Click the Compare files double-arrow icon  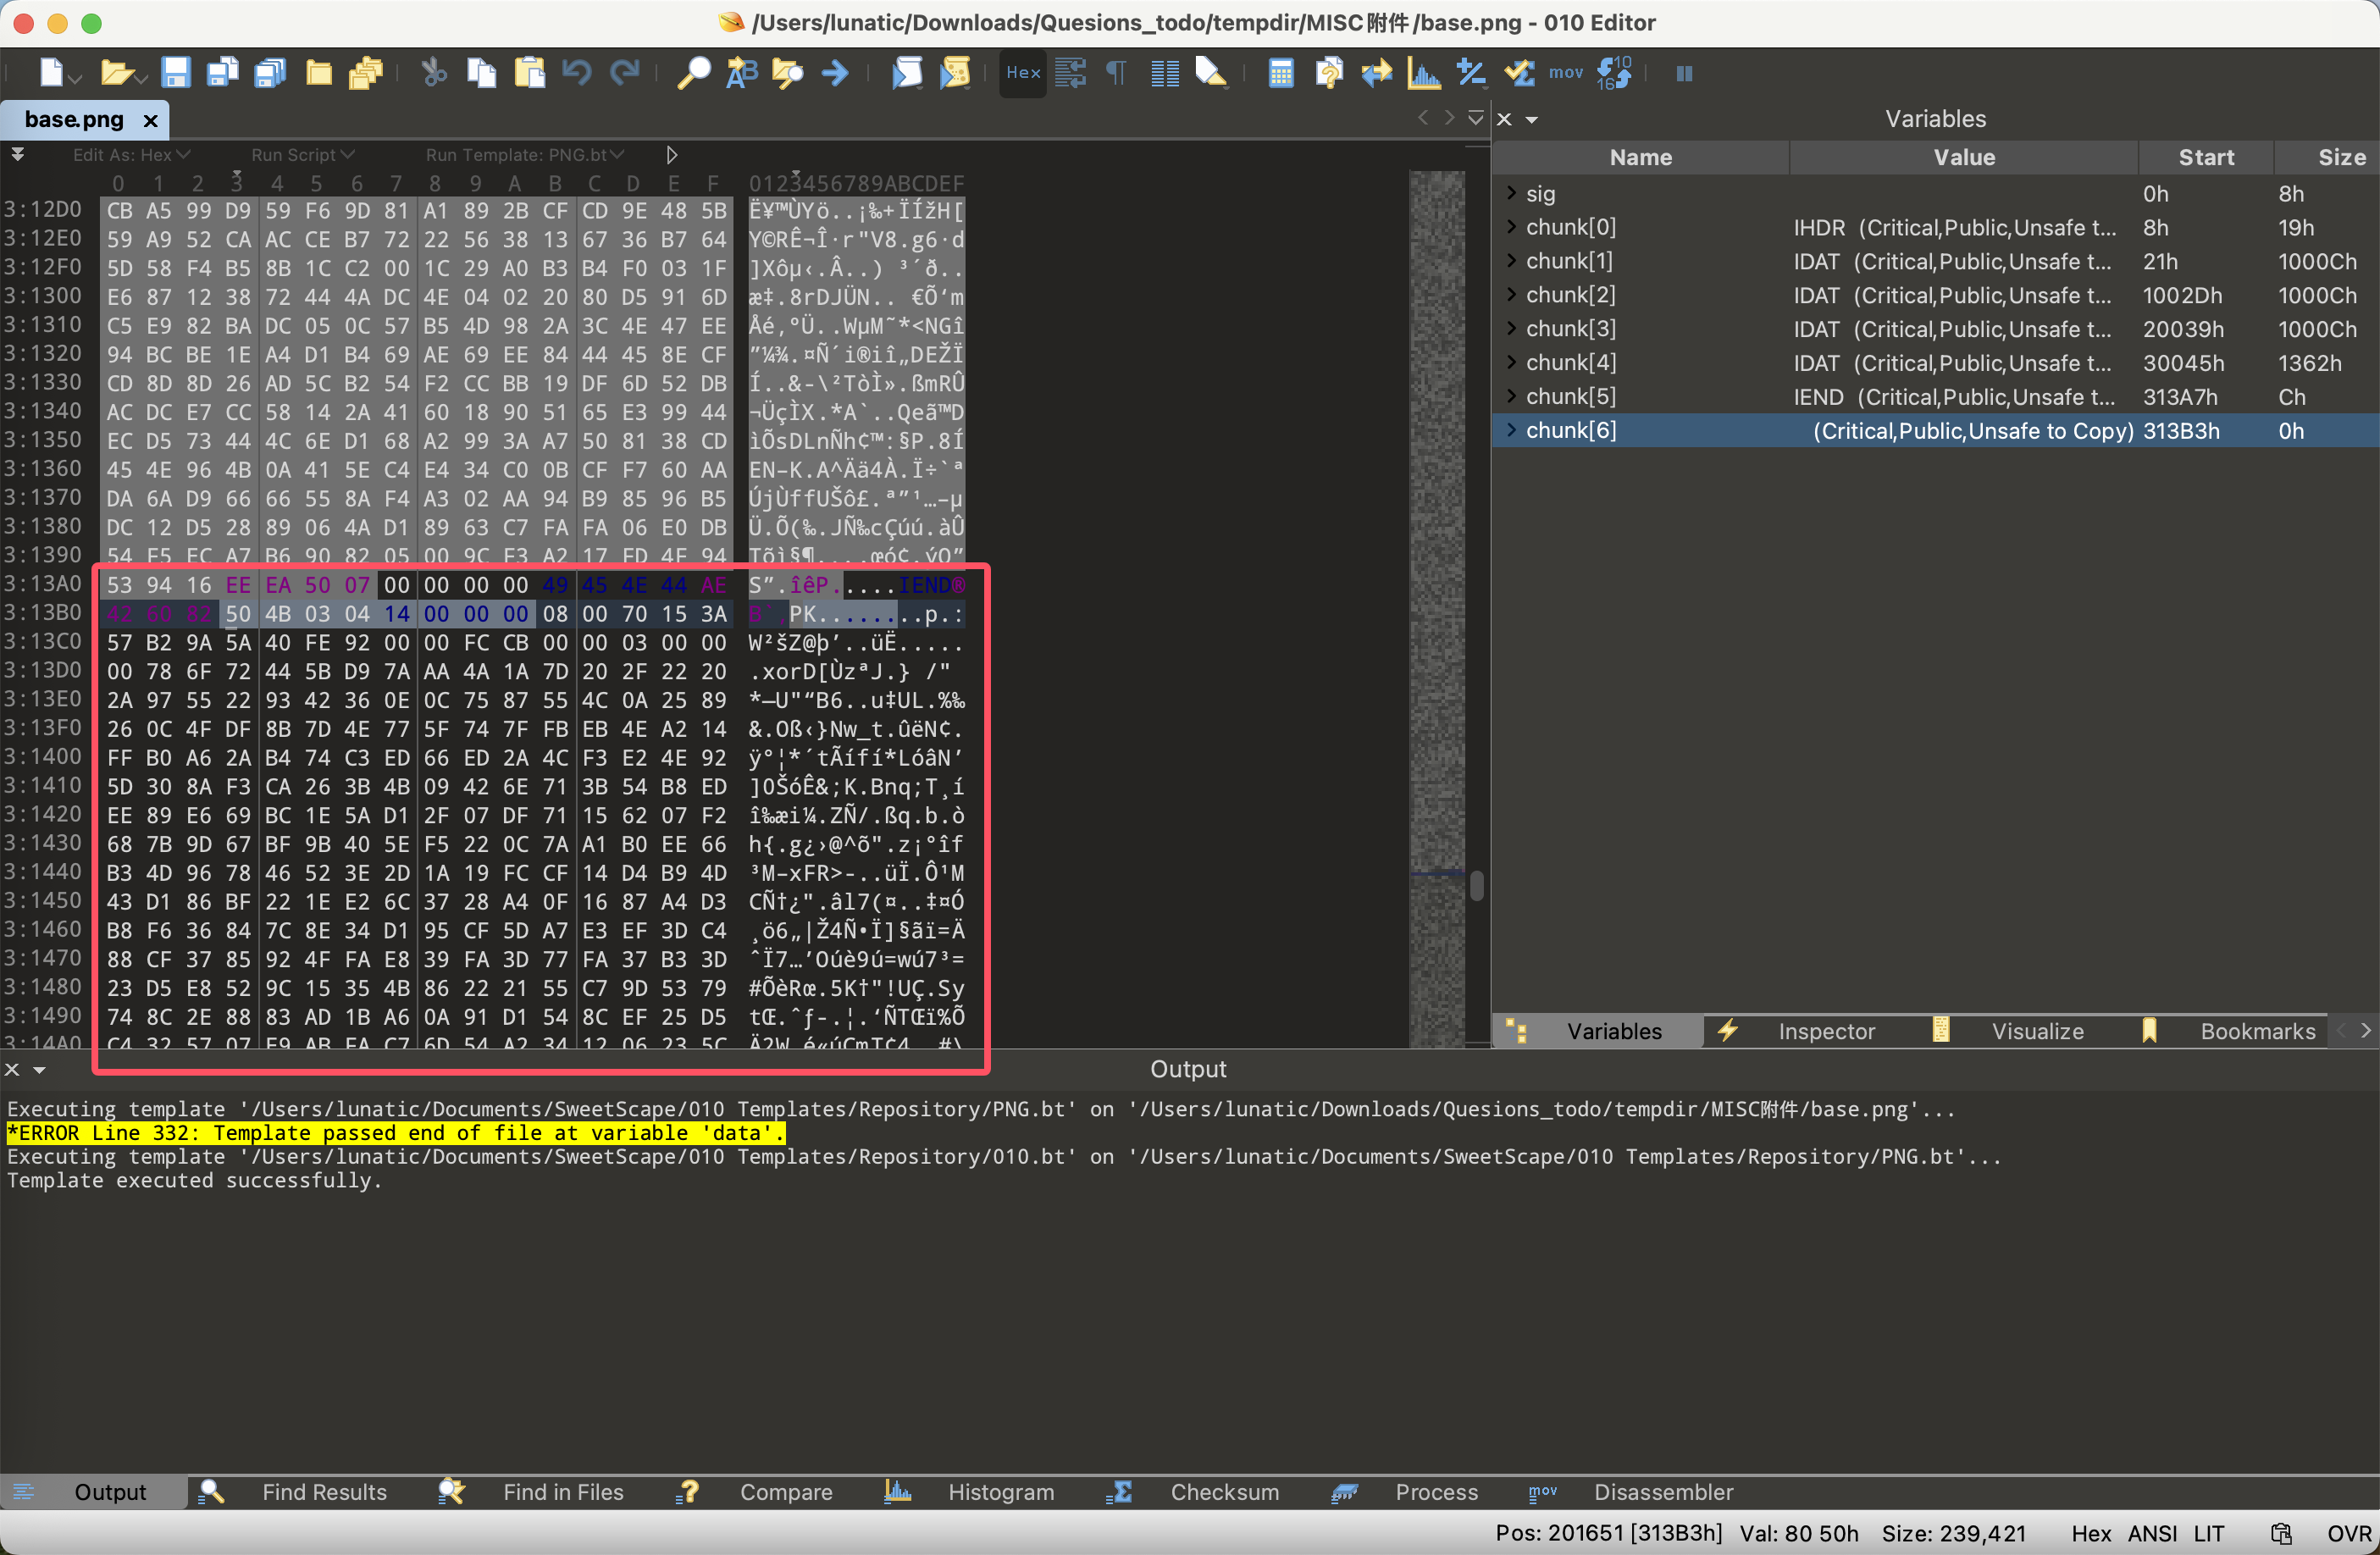point(1376,73)
